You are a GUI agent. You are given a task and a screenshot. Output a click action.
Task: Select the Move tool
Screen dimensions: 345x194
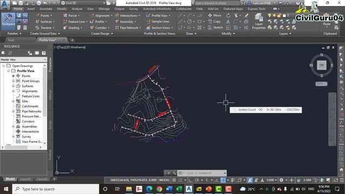click(215, 15)
